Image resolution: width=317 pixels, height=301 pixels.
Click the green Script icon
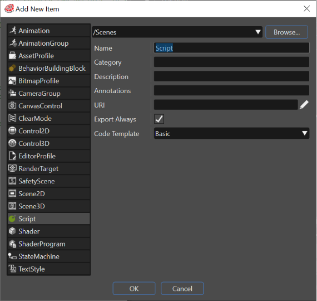coord(12,219)
